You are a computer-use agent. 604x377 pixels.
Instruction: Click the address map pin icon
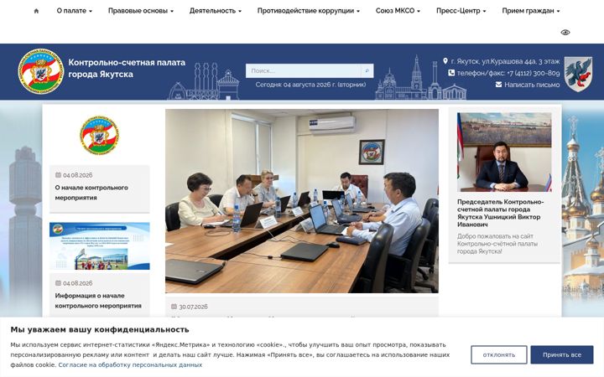pyautogui.click(x=445, y=61)
